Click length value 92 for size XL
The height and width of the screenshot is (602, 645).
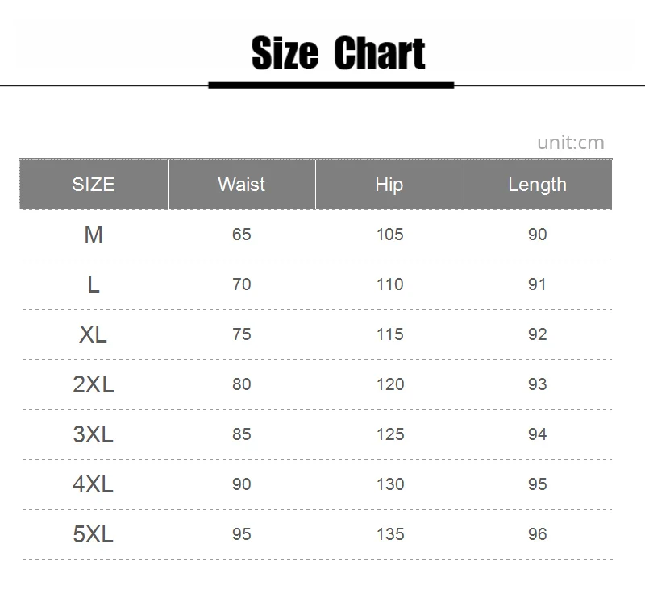pos(538,334)
